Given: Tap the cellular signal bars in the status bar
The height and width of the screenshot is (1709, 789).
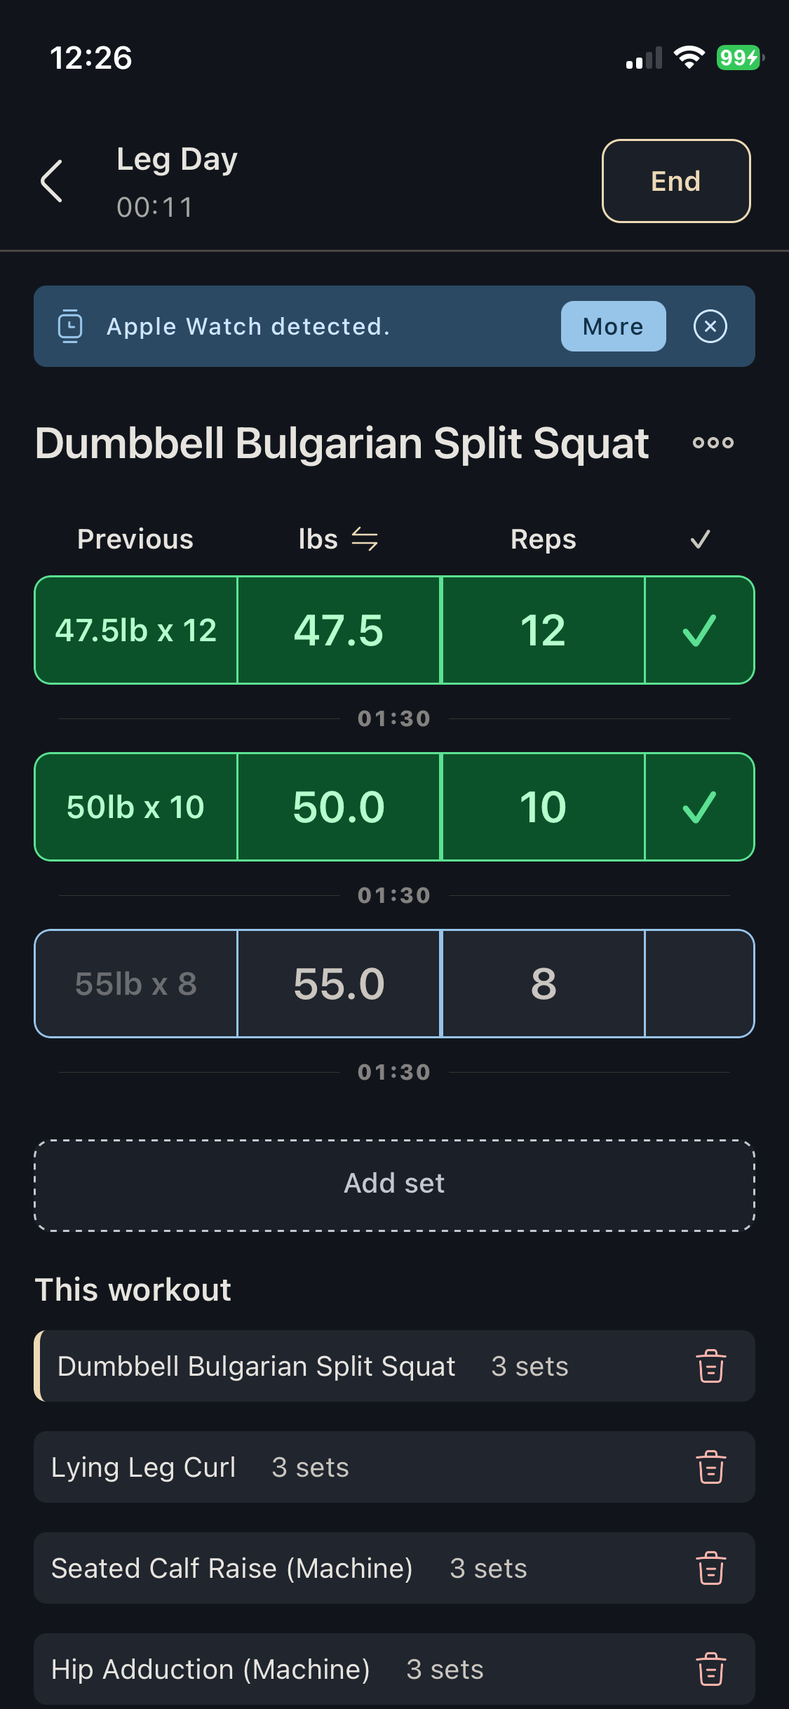Looking at the screenshot, I should pos(644,58).
